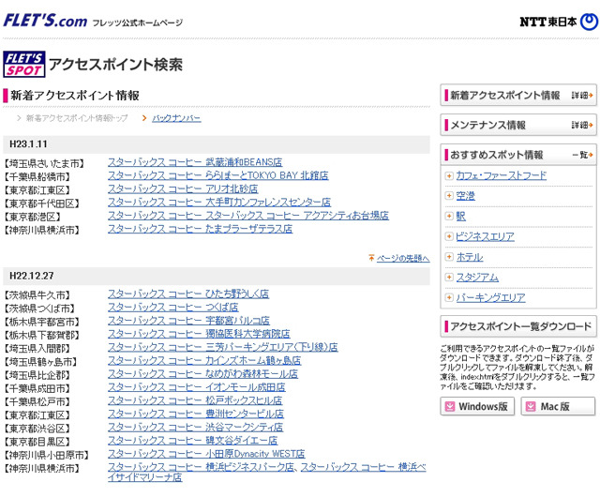The image size is (600, 497).
Task: Click the 【神奈川県小田原市】 label
Action: [46, 455]
